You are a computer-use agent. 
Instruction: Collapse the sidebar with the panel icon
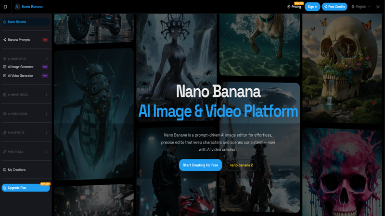(5, 7)
